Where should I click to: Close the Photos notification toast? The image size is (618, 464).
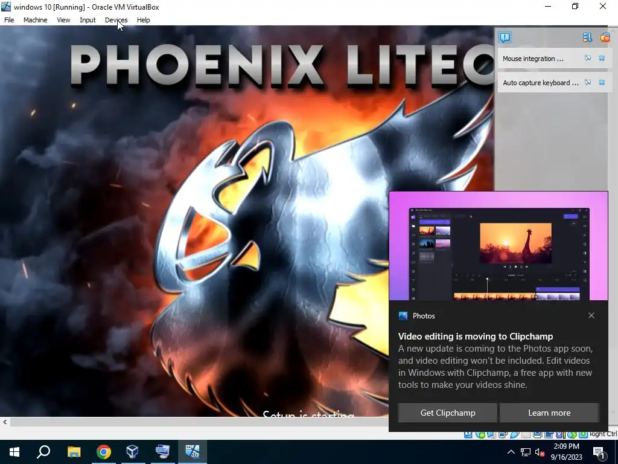591,315
